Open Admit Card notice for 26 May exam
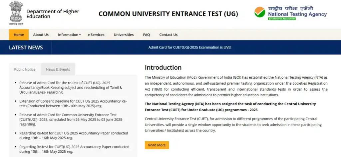The width and height of the screenshot is (341, 157). coord(71,119)
